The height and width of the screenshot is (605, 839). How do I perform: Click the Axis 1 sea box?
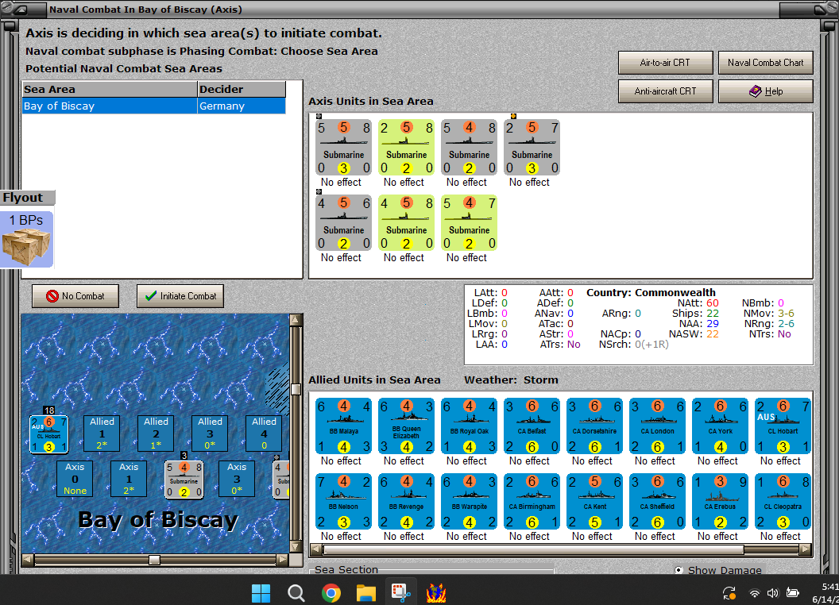129,479
